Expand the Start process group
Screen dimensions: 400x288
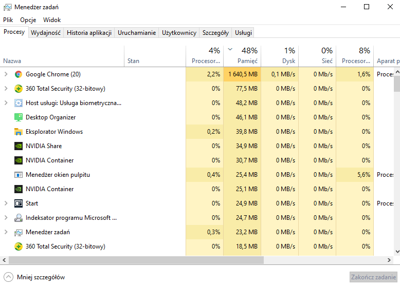[6, 203]
